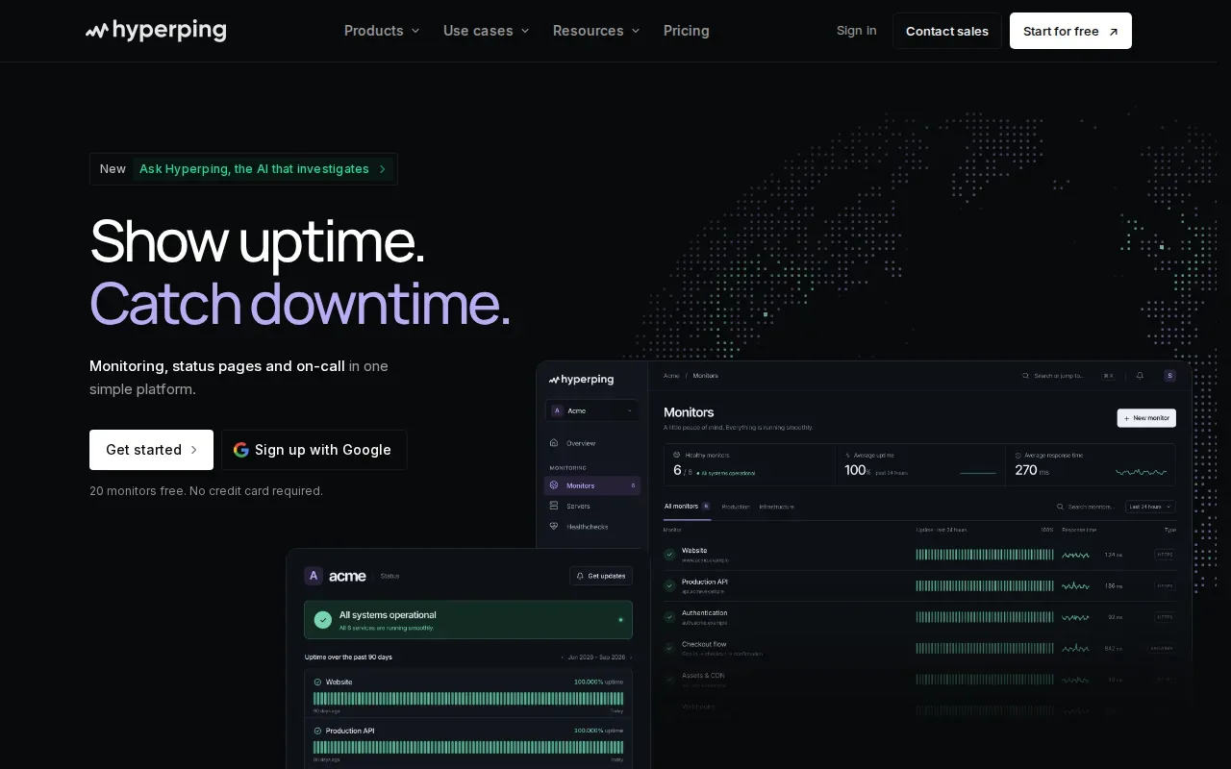This screenshot has width=1231, height=769.
Task: Click the purple A logo on the Acme status page
Action: 314,576
